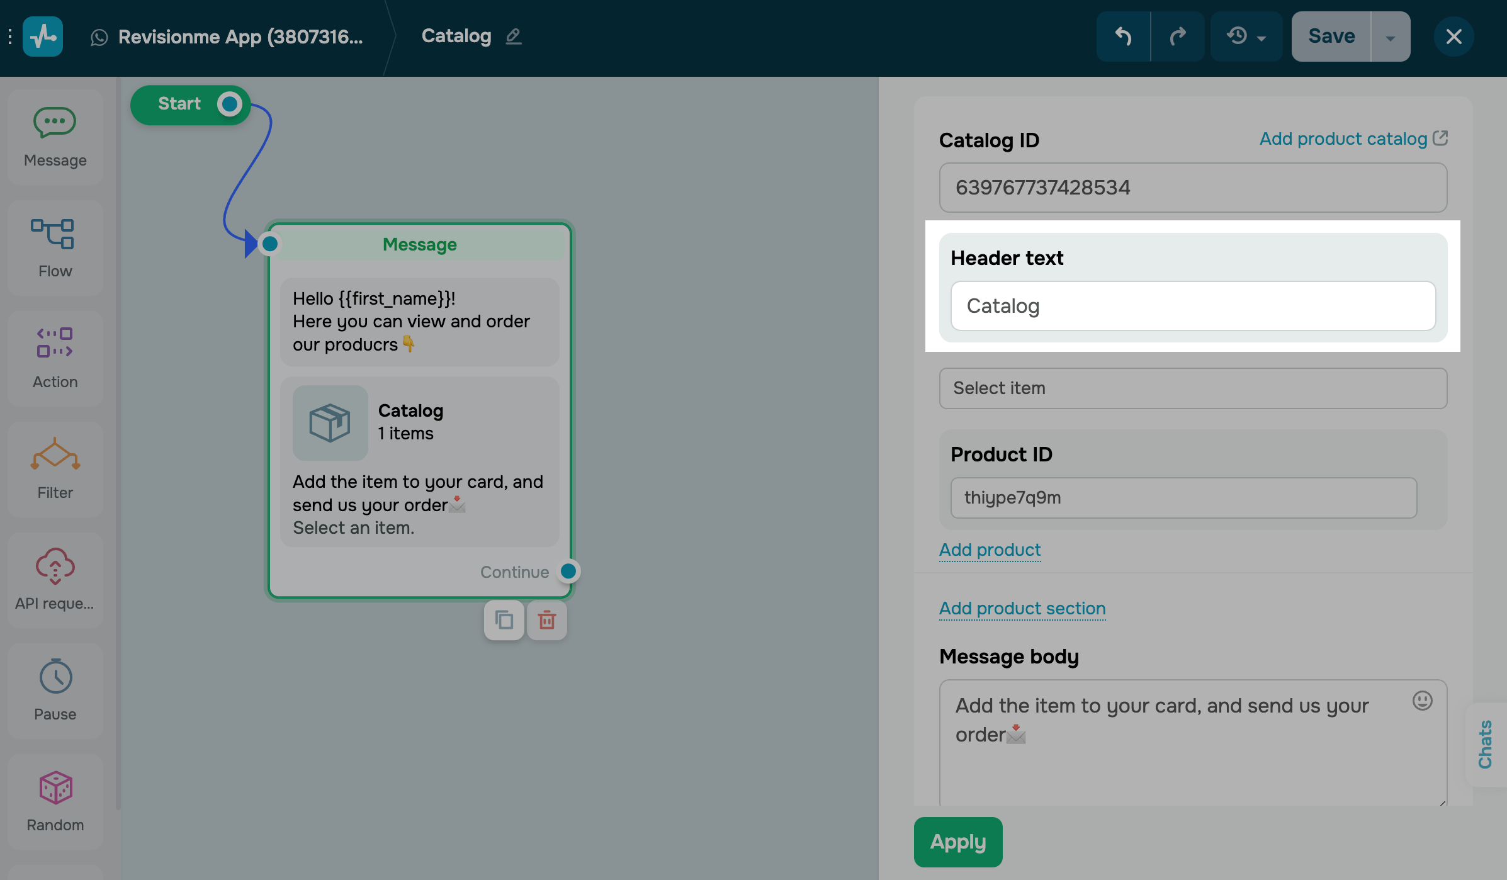
Task: Expand the Save options arrow
Action: tap(1390, 38)
